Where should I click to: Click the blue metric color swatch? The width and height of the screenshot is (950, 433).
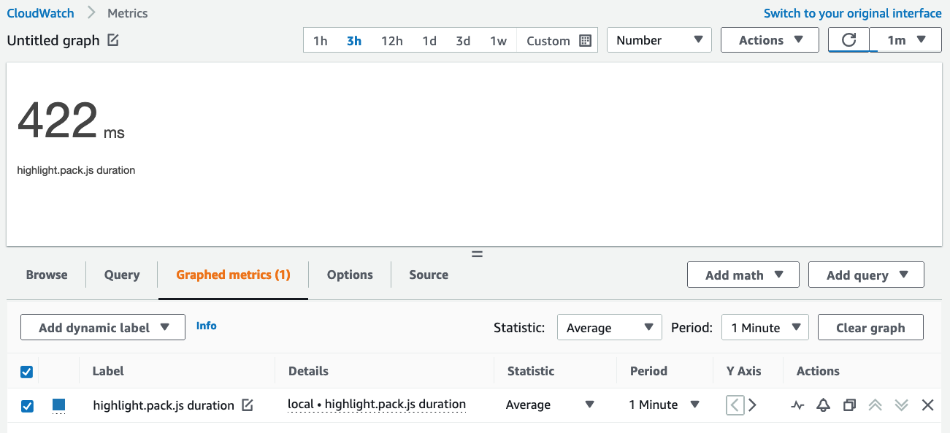(58, 405)
